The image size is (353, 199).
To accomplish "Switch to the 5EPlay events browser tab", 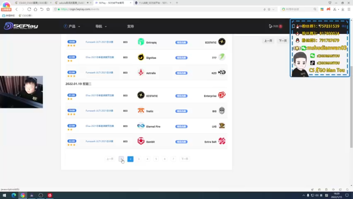I will coord(113,3).
